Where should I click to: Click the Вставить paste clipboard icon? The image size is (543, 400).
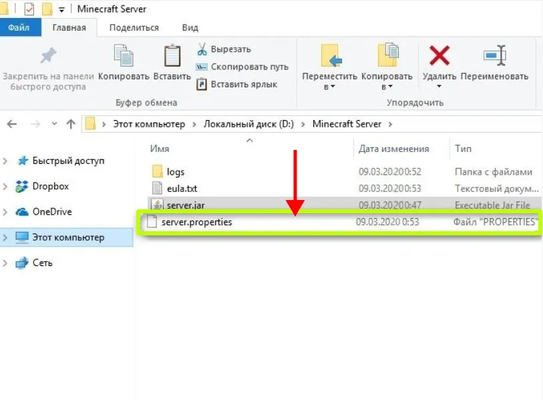point(172,55)
